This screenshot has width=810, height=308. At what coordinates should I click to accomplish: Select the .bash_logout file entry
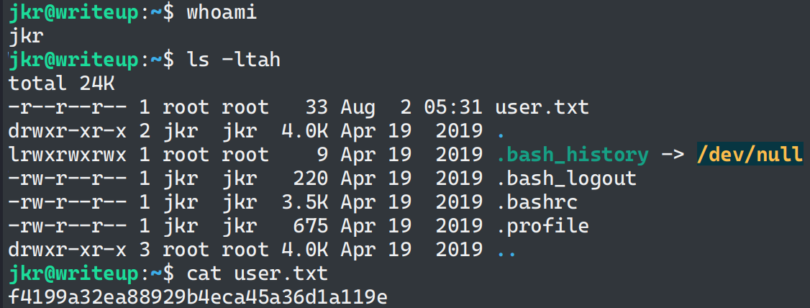point(565,178)
